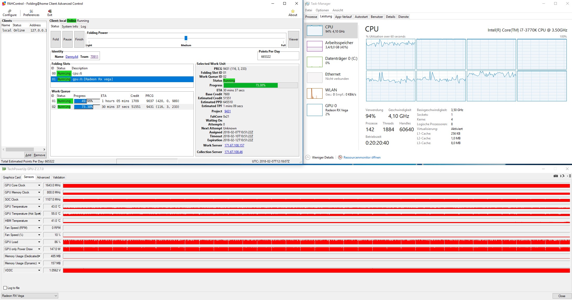Open Ressourcenmonitor via its icon link
The height and width of the screenshot is (300, 572).
340,157
